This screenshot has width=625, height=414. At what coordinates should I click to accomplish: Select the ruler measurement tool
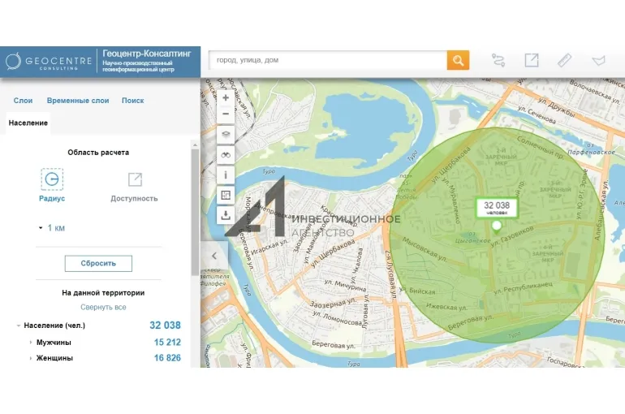565,60
